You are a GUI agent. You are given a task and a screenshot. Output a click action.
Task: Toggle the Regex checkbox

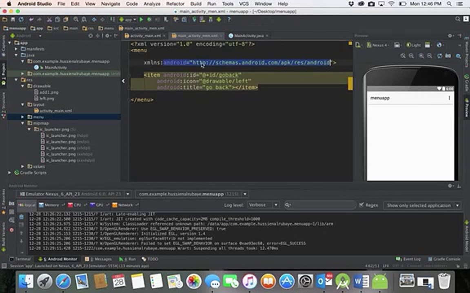pos(361,205)
